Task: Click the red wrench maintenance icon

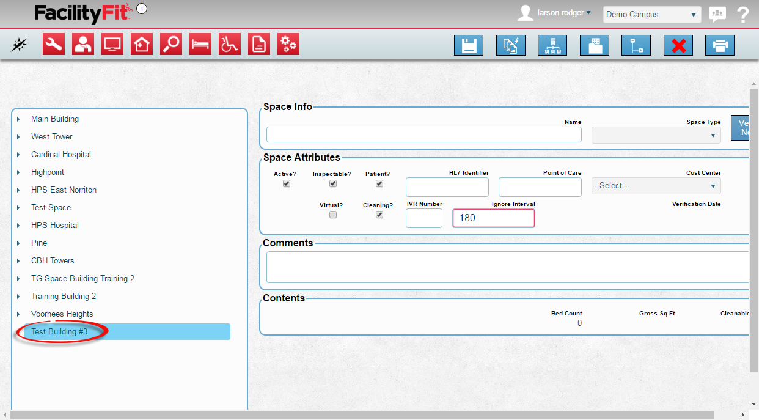Action: (x=54, y=45)
